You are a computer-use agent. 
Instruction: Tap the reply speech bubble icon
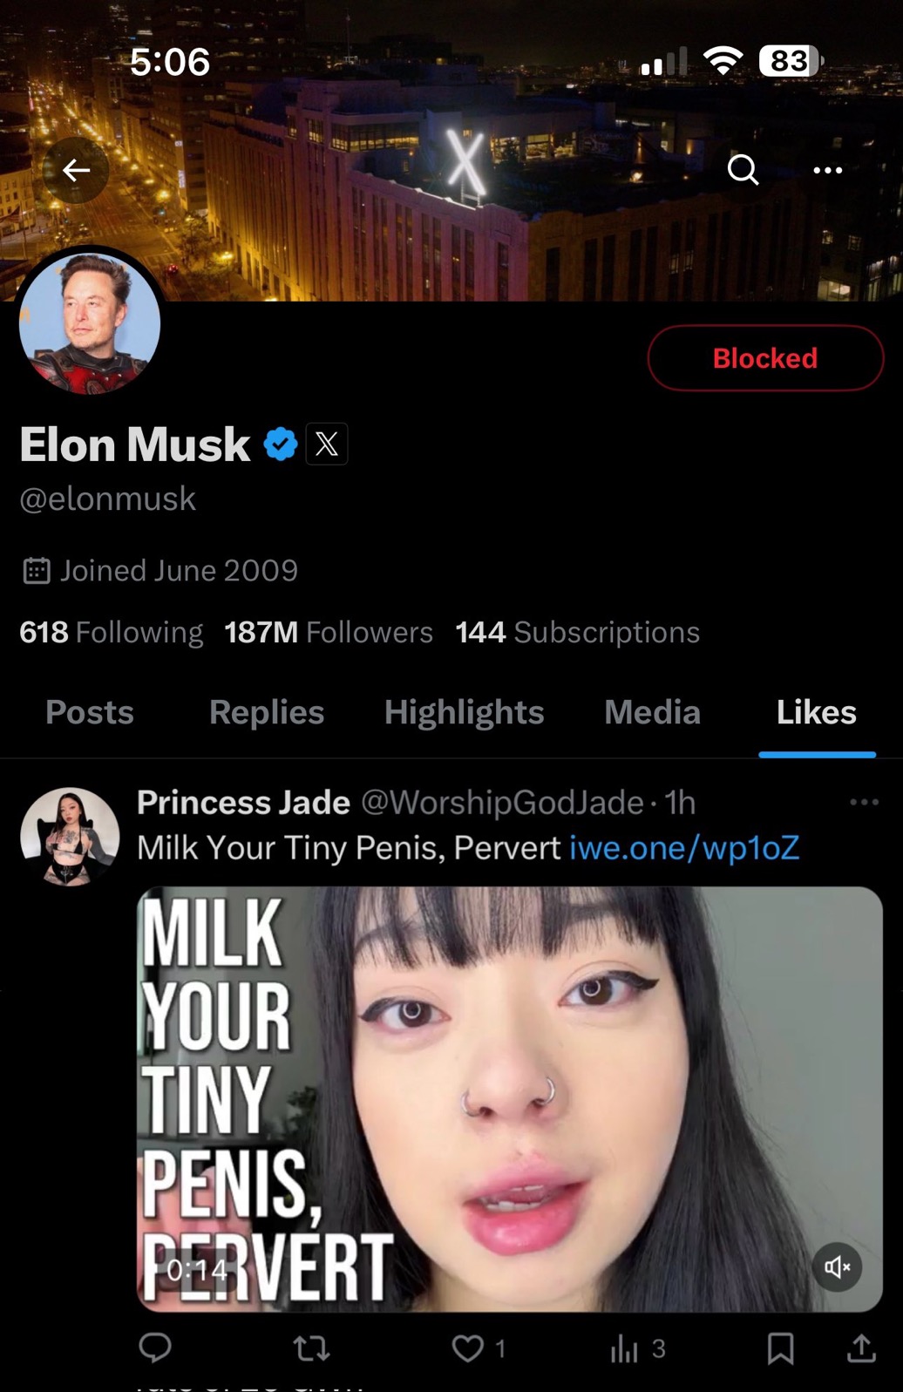tap(155, 1348)
